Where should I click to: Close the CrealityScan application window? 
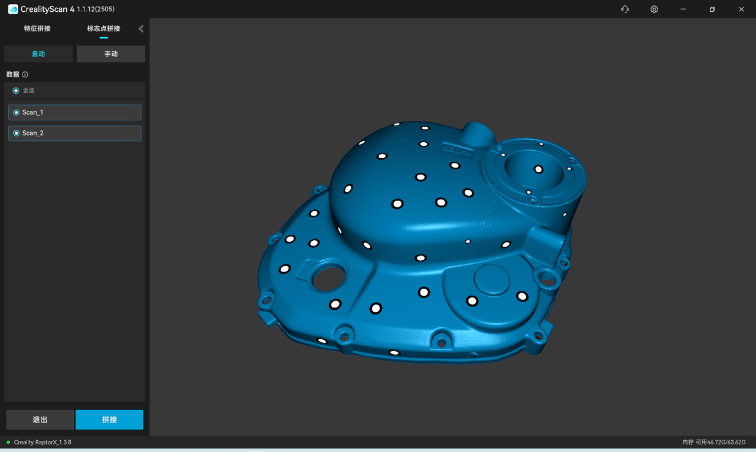pos(741,9)
